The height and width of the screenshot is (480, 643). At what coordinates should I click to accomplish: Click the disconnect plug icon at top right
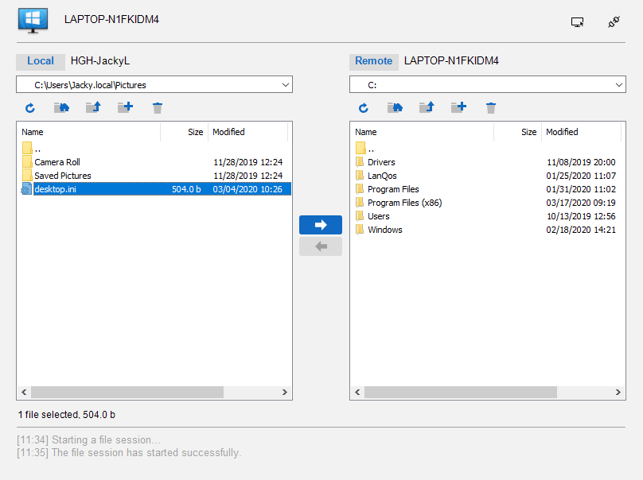(x=614, y=21)
